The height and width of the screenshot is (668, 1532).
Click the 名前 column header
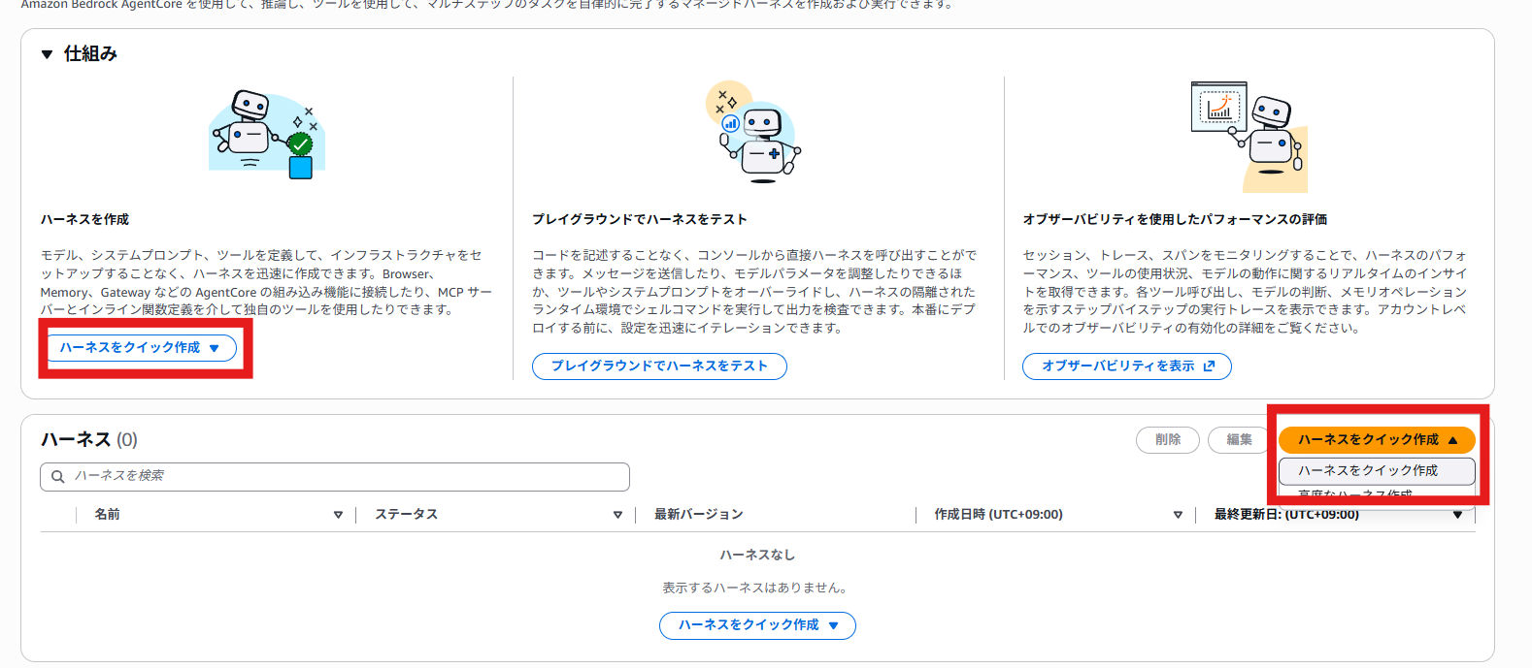(108, 515)
